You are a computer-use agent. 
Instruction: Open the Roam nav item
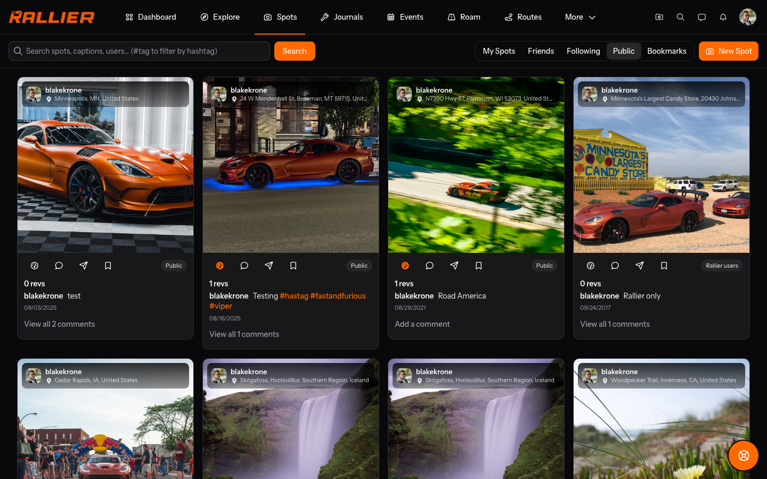pyautogui.click(x=464, y=17)
